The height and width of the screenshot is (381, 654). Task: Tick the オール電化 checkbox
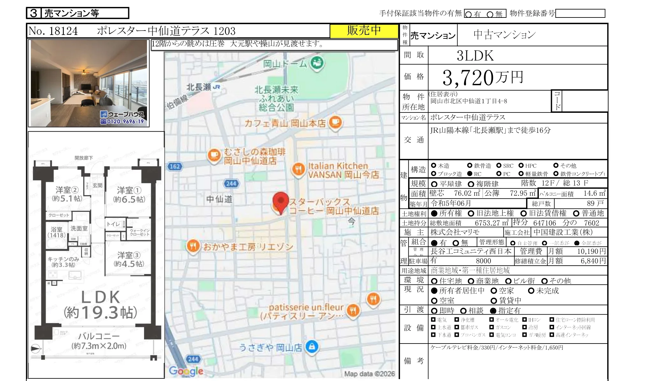point(492,320)
